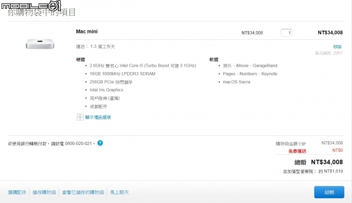Screen dimensions: 352x203
Task: Click the gift box icon
Action: point(80,117)
